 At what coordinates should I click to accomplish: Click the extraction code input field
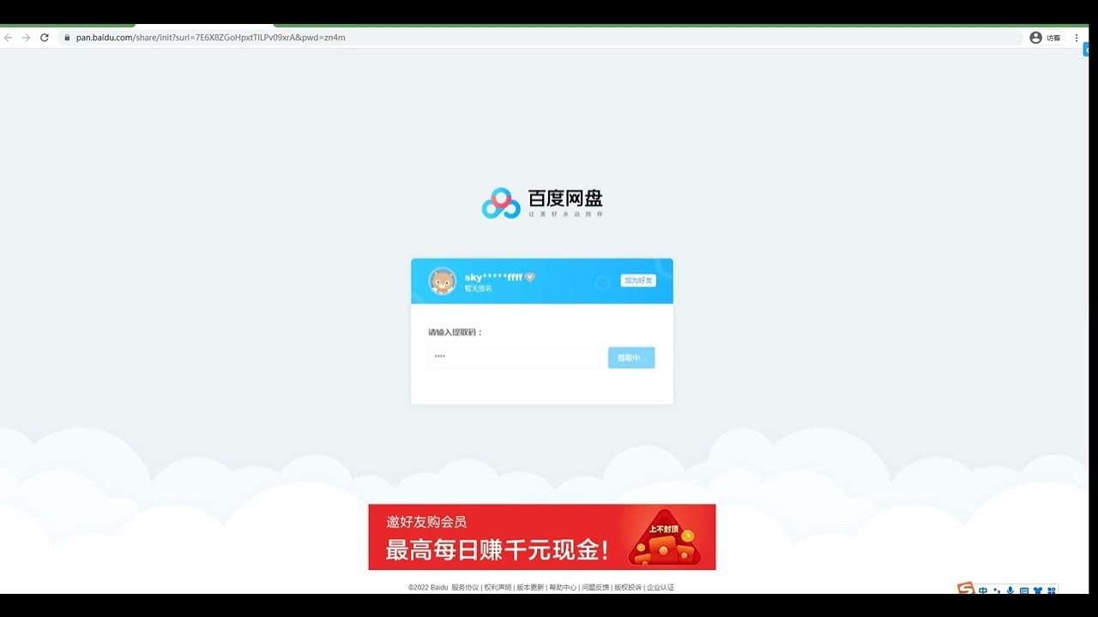pos(513,357)
